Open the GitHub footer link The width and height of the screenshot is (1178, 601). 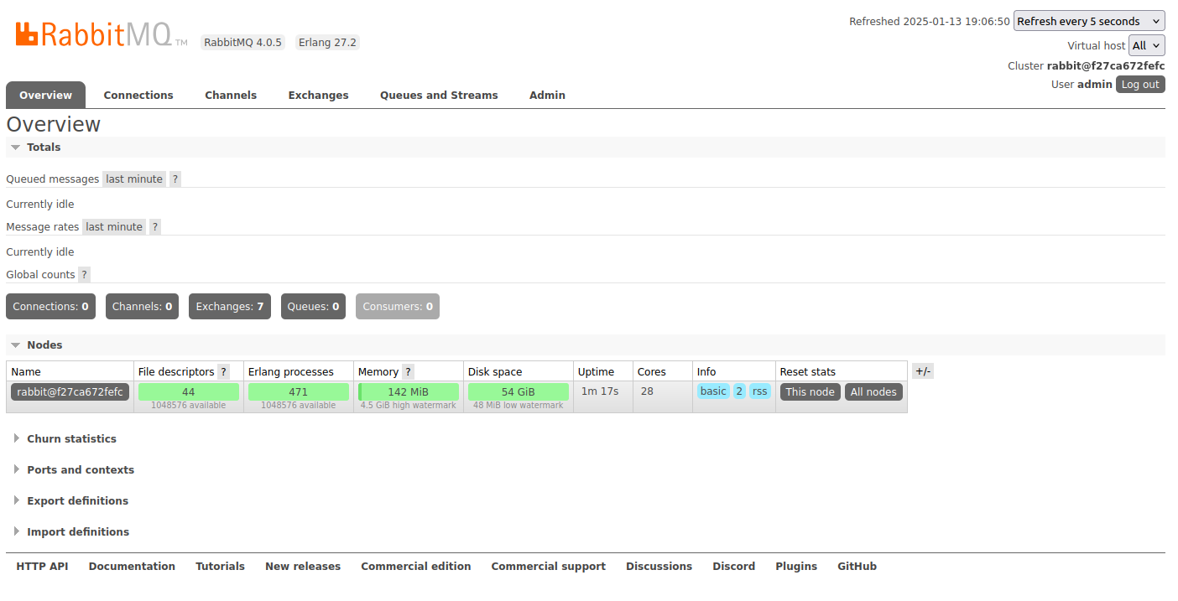click(857, 567)
